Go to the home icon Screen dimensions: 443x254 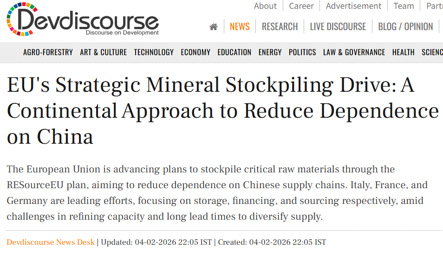[214, 27]
